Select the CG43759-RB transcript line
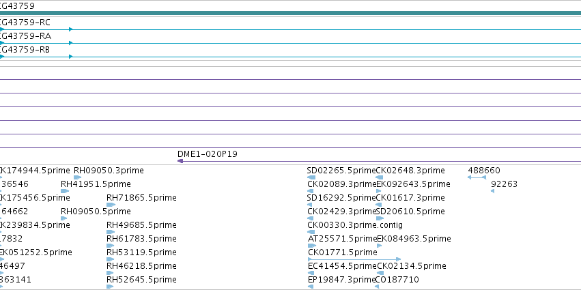 point(291,57)
